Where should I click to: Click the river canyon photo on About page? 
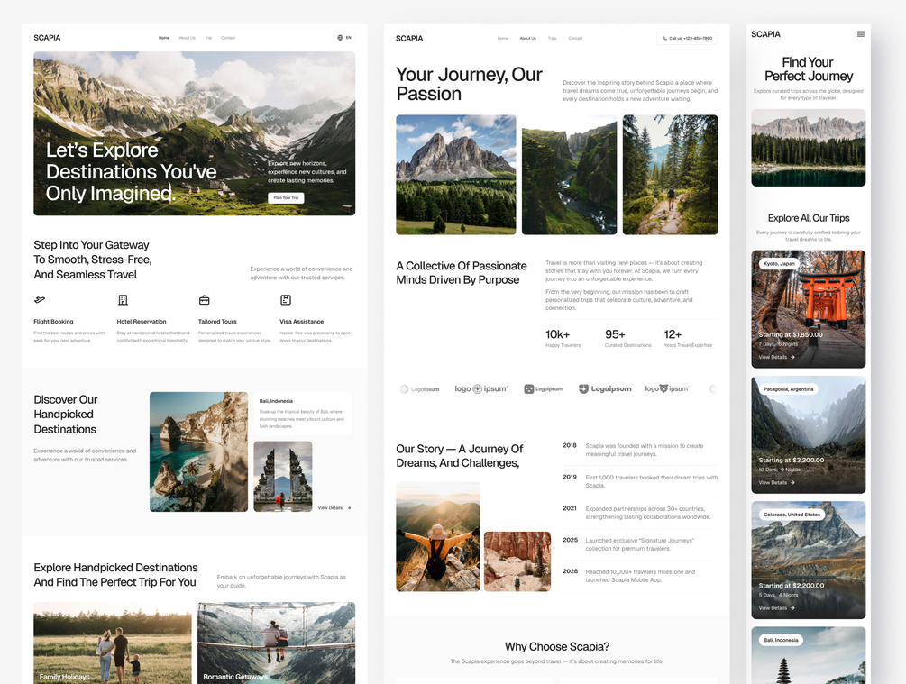point(569,175)
